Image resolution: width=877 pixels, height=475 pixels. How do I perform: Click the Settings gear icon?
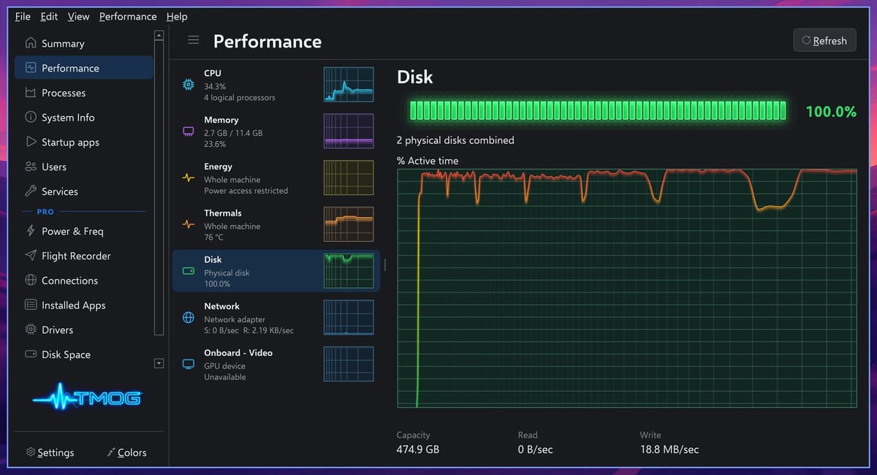pyautogui.click(x=31, y=452)
